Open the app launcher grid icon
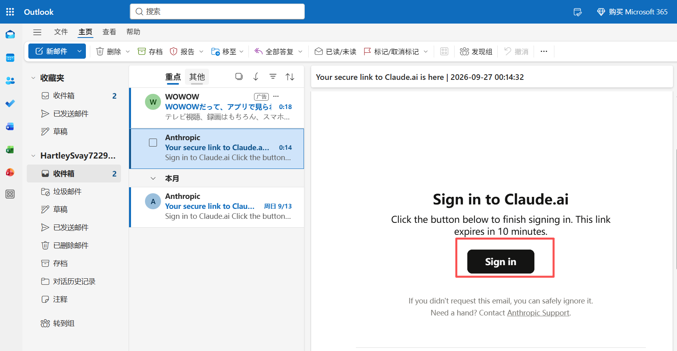Viewport: 677px width, 351px height. (10, 12)
